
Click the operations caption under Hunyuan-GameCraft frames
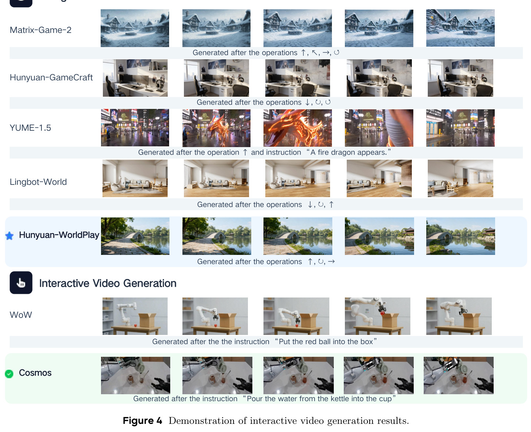click(x=264, y=102)
